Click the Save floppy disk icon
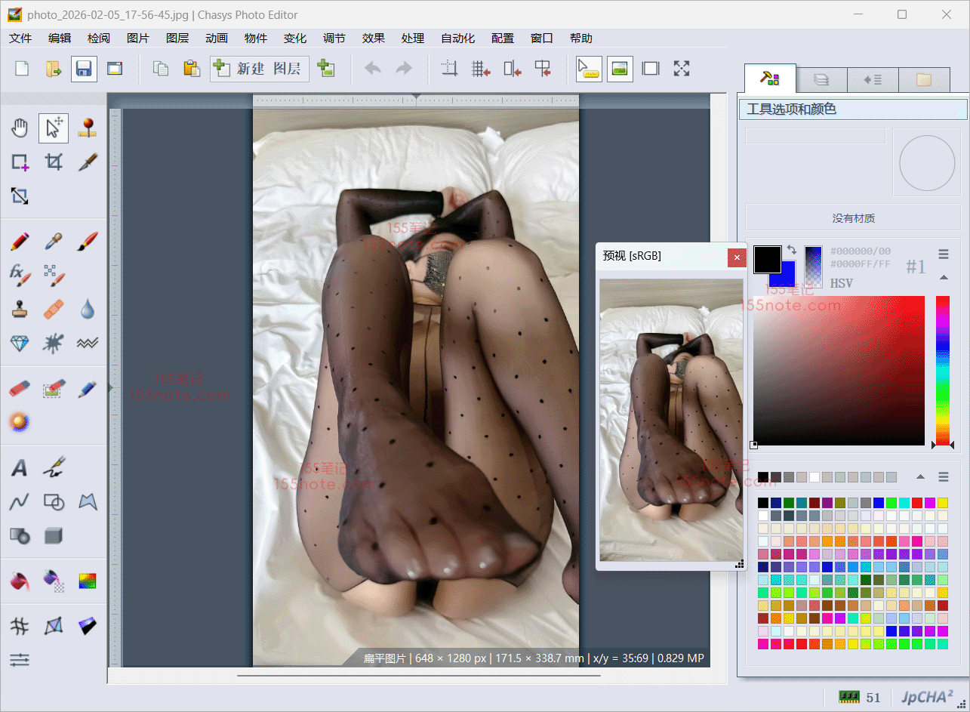Image resolution: width=970 pixels, height=712 pixels. (84, 69)
